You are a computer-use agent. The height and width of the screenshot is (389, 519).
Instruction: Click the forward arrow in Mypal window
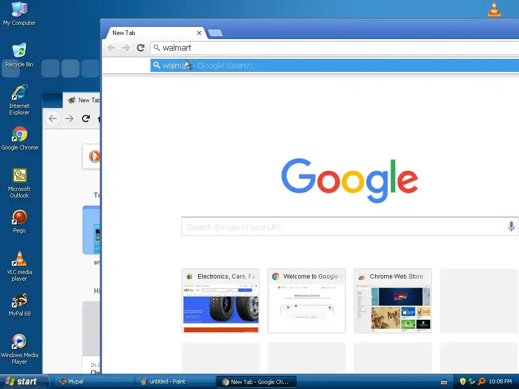point(69,119)
